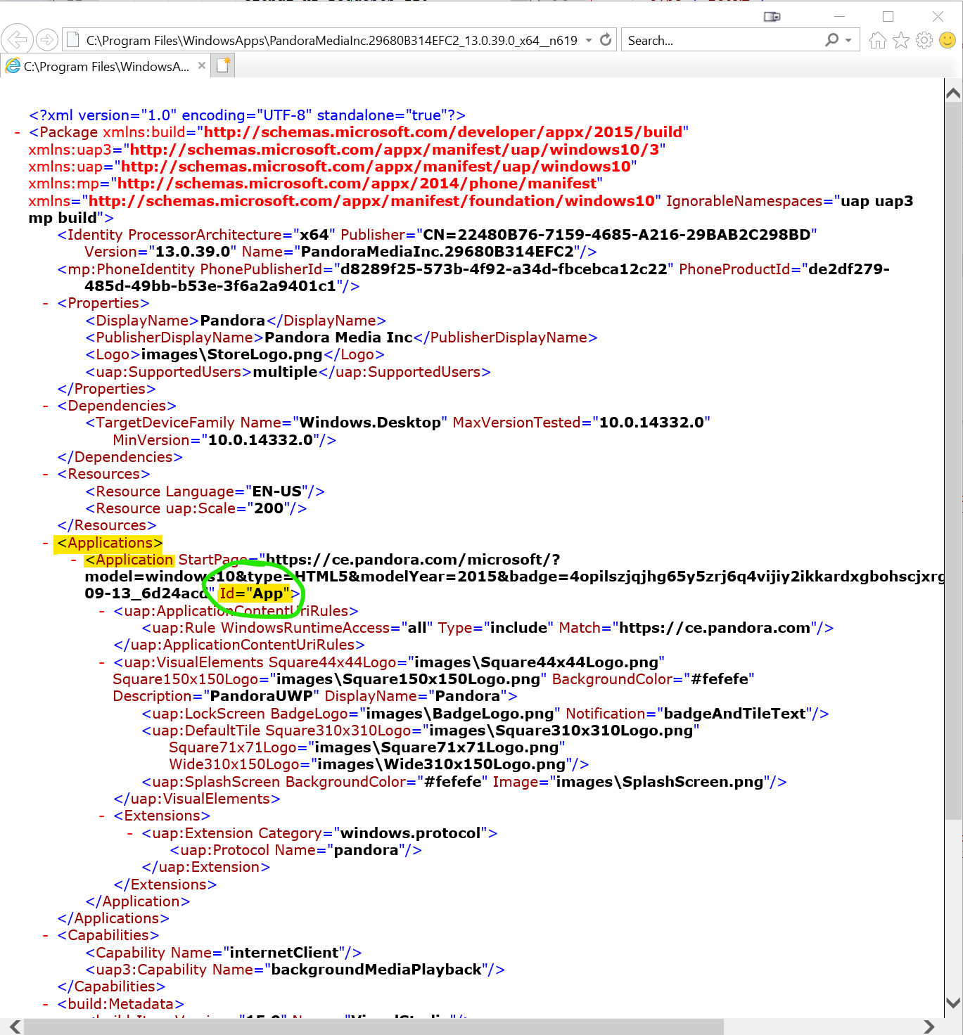Screen dimensions: 963x1035
Task: Close the C:\Program Files\WindowsA... tab
Action: click(202, 65)
